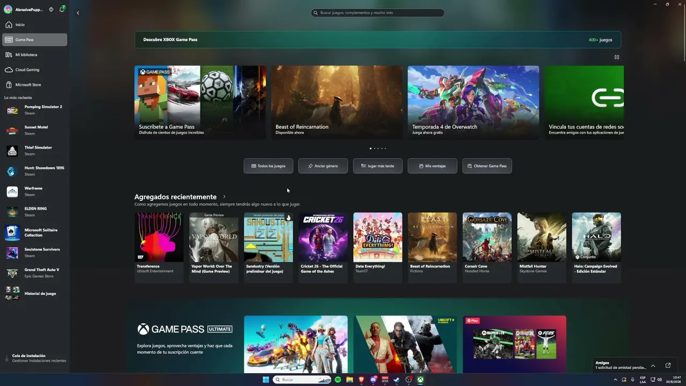
Task: Open Spotify from the taskbar
Action: [x=338, y=380]
